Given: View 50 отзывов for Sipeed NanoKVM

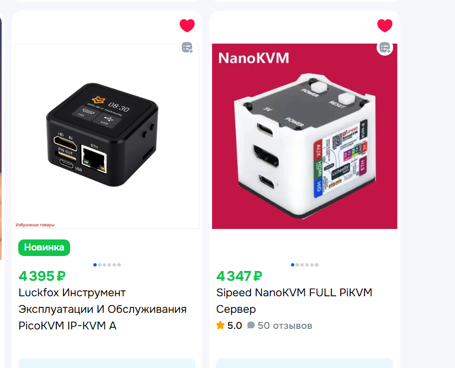Looking at the screenshot, I should pos(285,326).
